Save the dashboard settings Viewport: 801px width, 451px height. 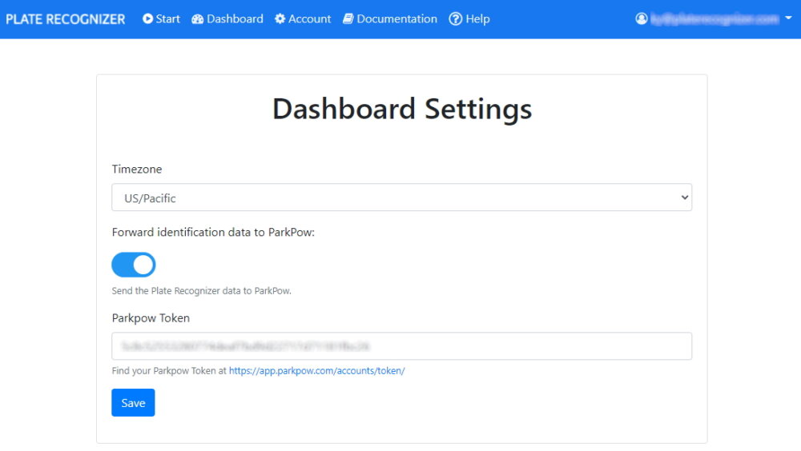click(133, 402)
